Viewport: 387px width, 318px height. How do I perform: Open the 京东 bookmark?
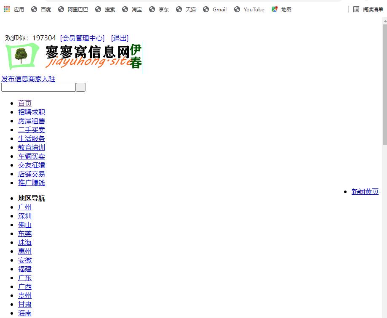pos(159,9)
